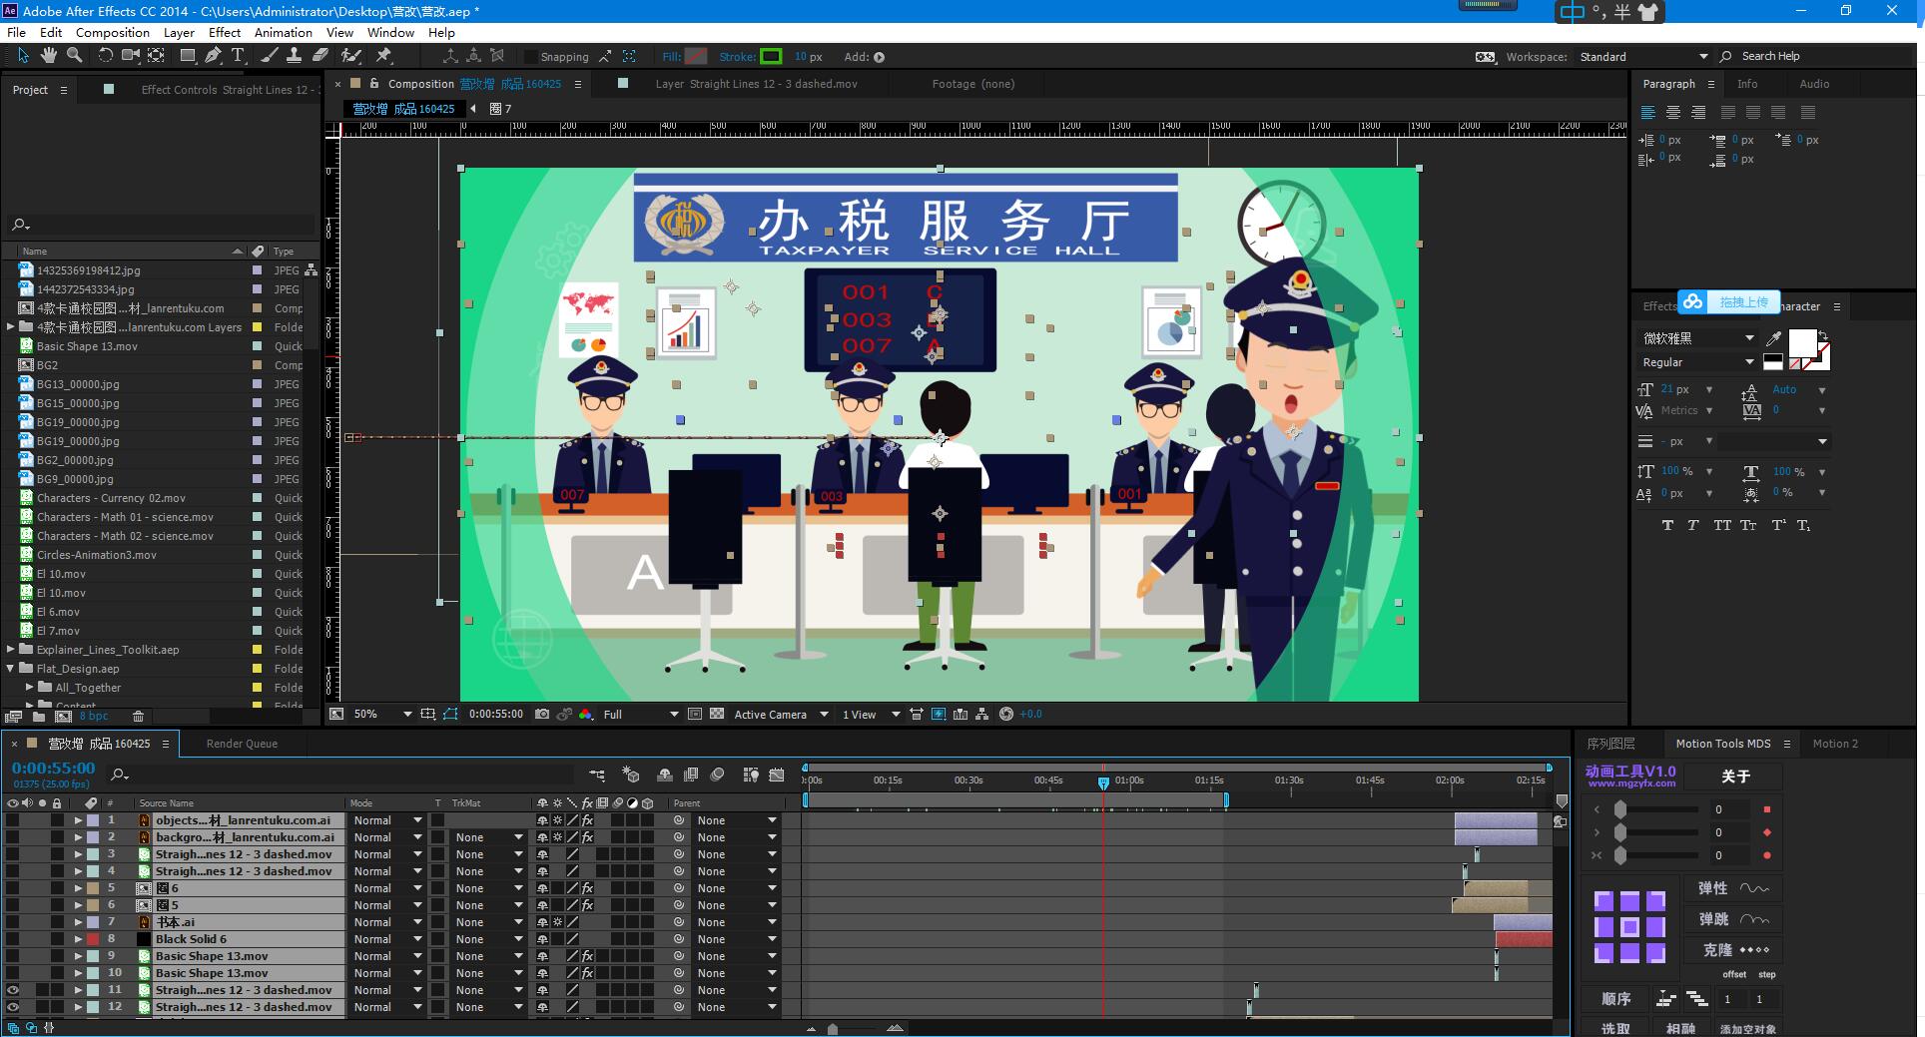Screen dimensions: 1925x1037
Task: Click the 弹性 button in Motion Tools
Action: (x=1712, y=888)
